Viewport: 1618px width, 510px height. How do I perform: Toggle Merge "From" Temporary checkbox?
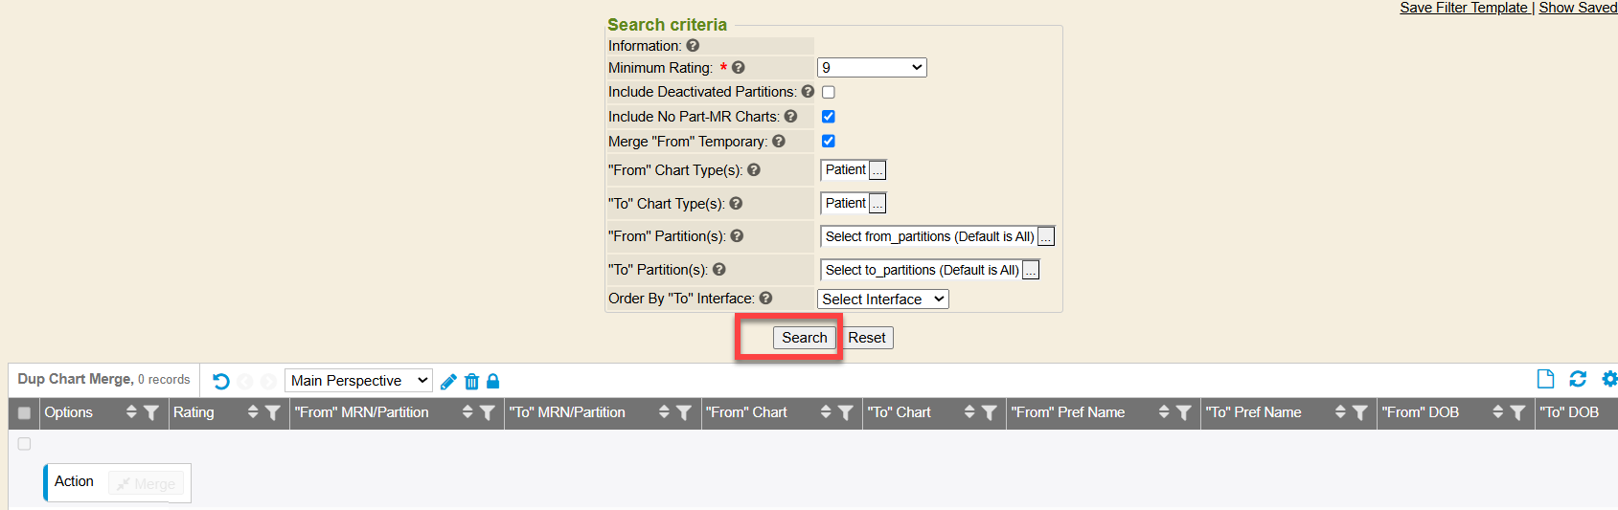click(829, 142)
